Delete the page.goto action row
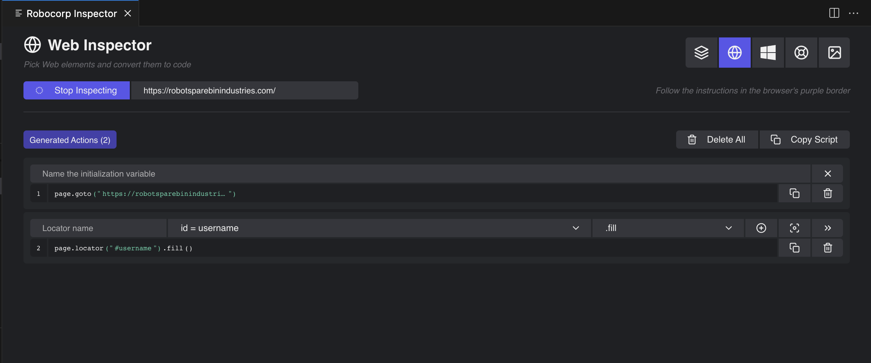871x363 pixels. (x=827, y=193)
